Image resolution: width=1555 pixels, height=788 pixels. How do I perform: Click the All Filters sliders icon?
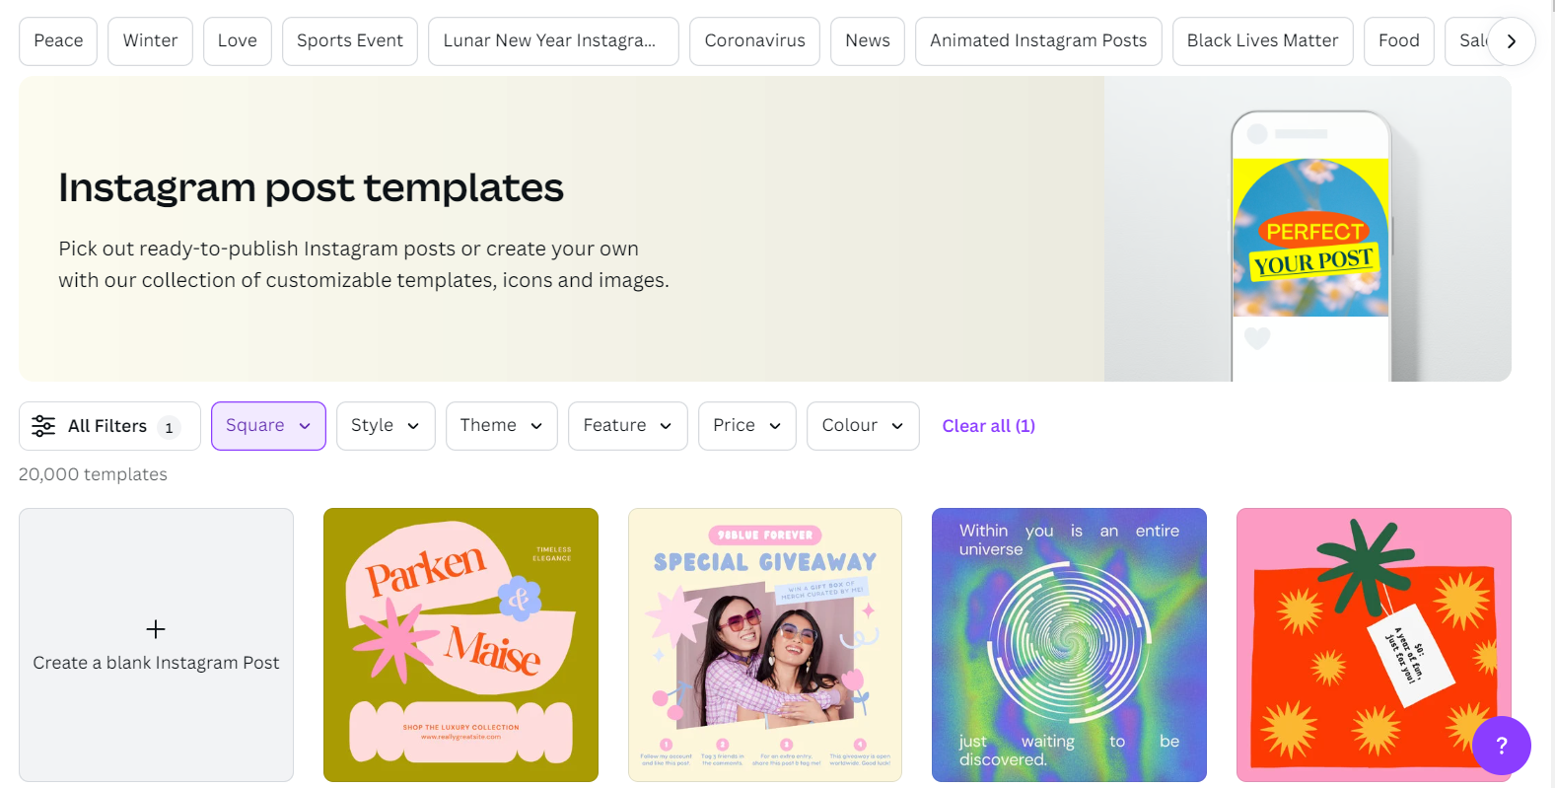[43, 426]
